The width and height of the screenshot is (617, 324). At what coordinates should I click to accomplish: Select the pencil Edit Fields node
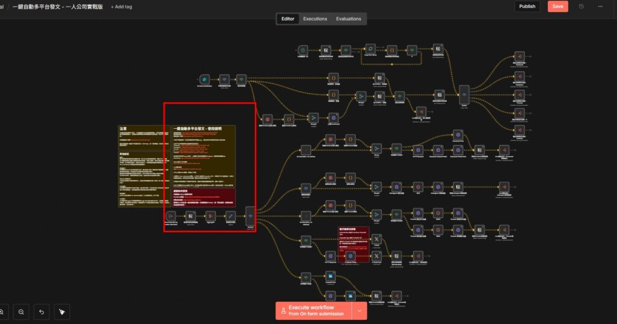point(230,216)
